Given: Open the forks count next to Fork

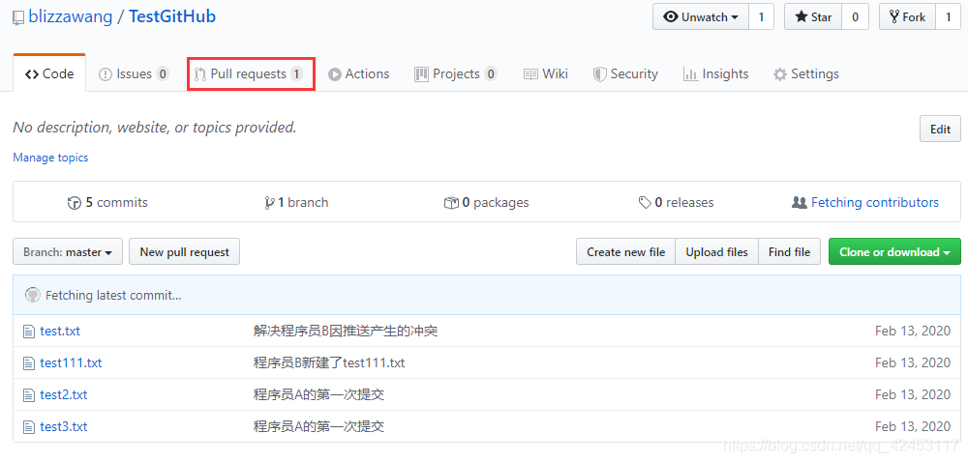Looking at the screenshot, I should [x=949, y=16].
